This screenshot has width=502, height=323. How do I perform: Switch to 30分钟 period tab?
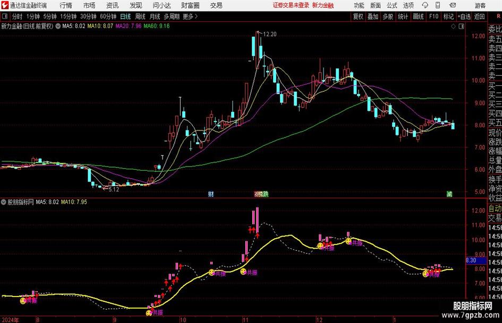(x=88, y=16)
